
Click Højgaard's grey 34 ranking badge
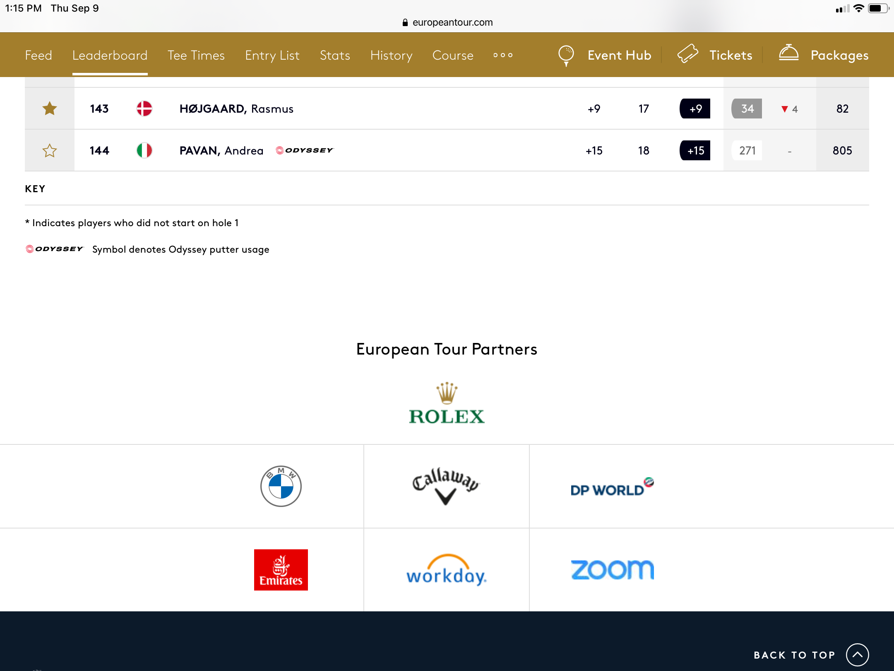(747, 109)
